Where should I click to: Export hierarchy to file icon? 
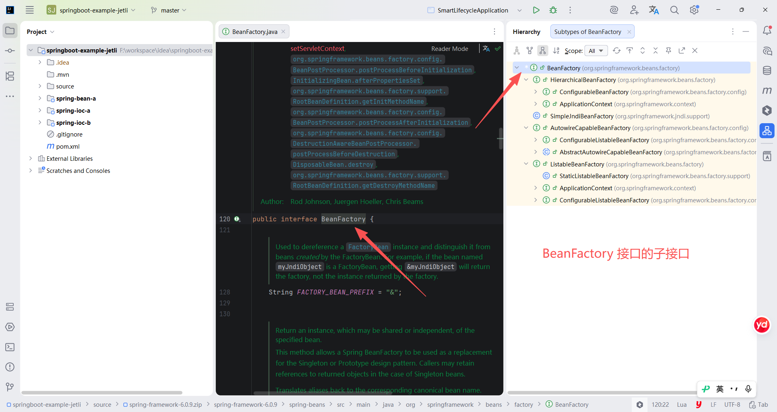tap(682, 50)
